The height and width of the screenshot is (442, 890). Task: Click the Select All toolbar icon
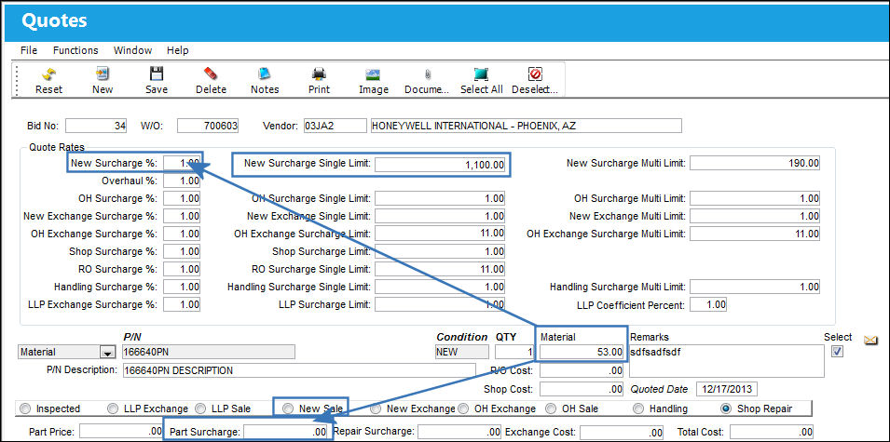click(x=481, y=74)
